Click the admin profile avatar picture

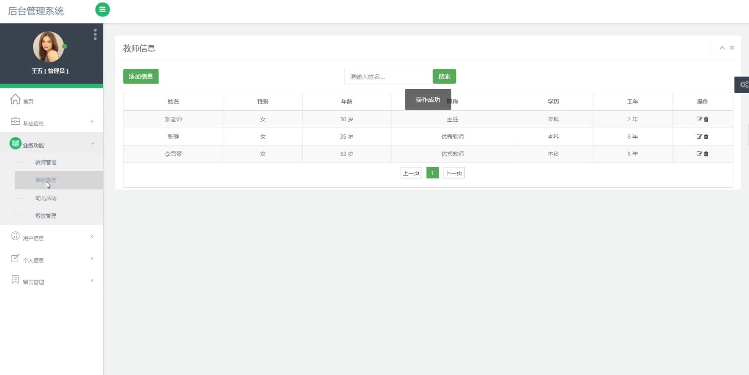pyautogui.click(x=48, y=47)
